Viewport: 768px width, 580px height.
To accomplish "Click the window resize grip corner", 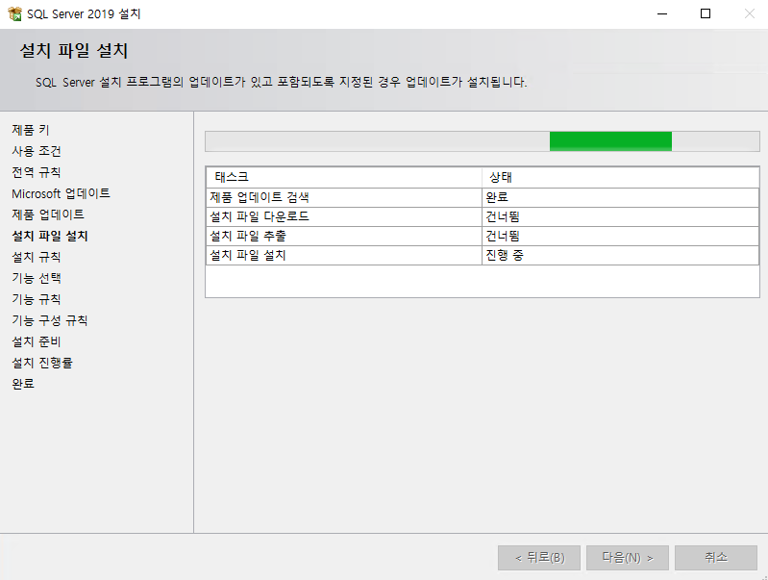I will tap(764, 576).
